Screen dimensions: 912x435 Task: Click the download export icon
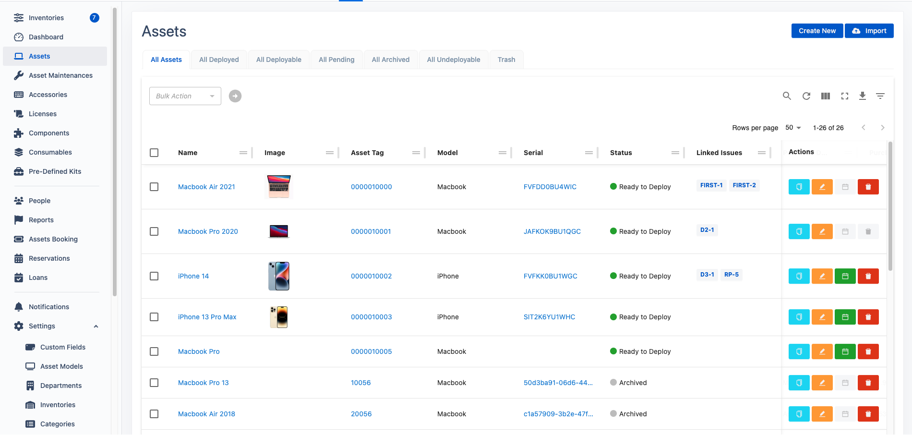863,96
